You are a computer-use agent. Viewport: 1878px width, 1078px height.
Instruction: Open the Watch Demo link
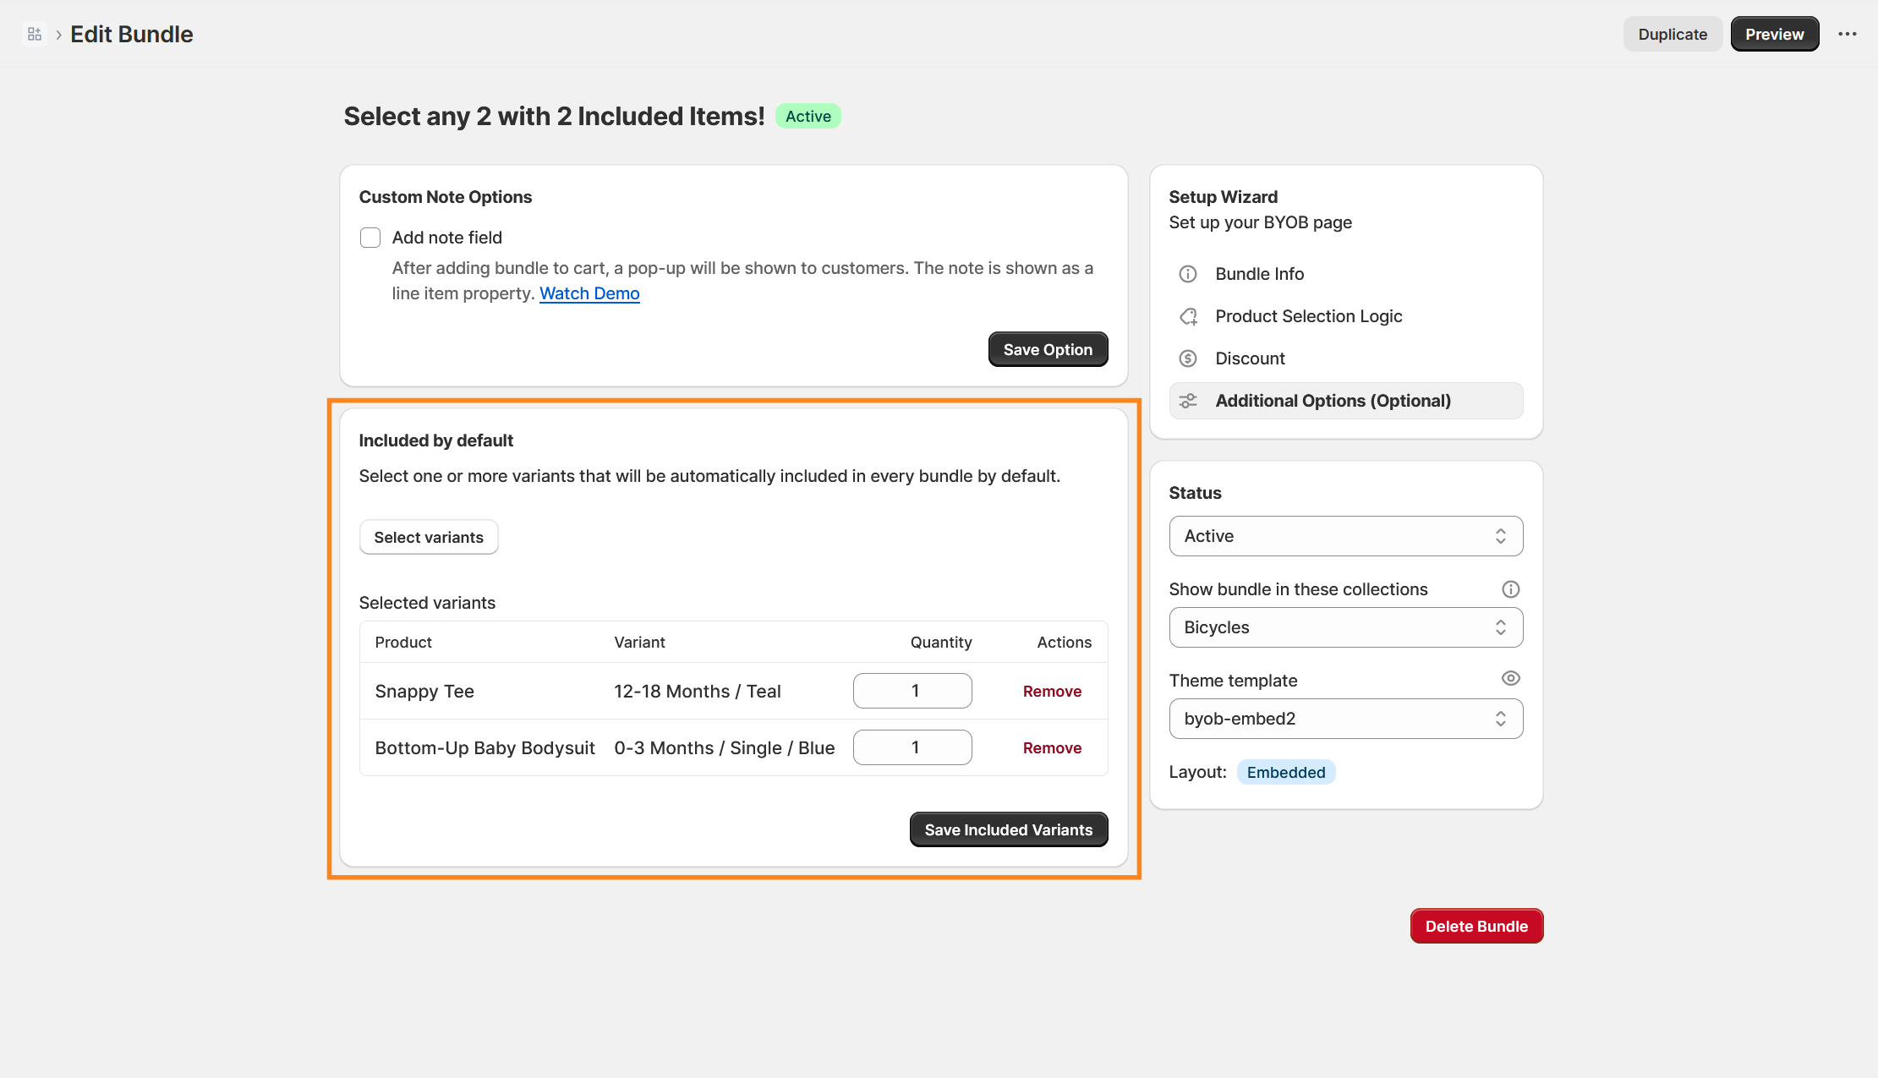pyautogui.click(x=589, y=293)
